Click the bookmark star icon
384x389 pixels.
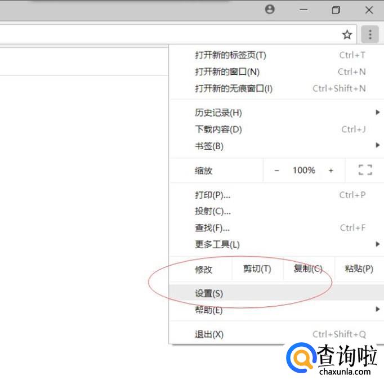click(x=347, y=35)
